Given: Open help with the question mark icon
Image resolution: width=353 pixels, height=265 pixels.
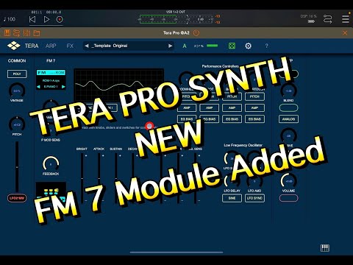Looking at the screenshot, I should pos(266,46).
